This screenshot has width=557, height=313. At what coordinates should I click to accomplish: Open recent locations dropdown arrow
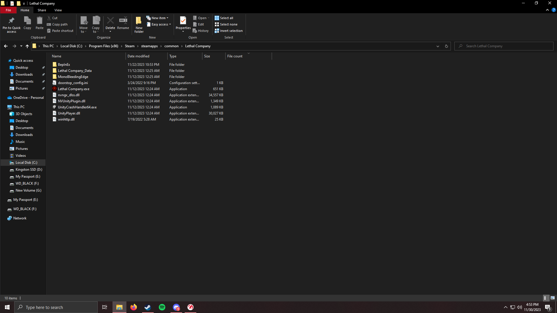click(x=21, y=46)
